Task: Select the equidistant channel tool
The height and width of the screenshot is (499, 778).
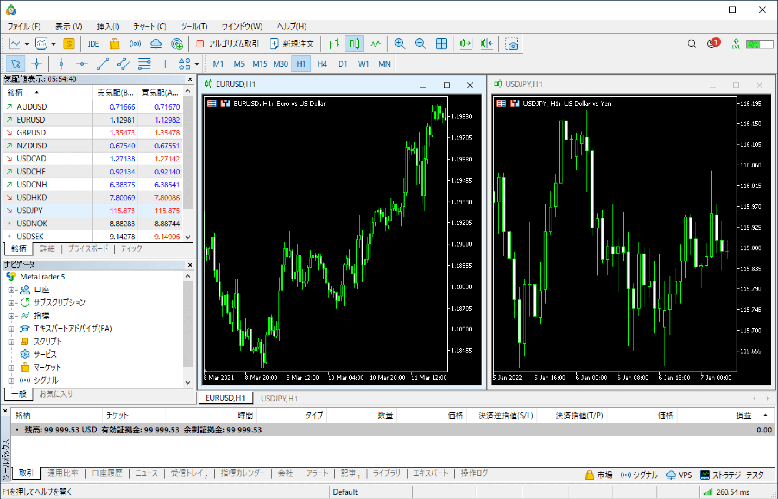Action: pos(123,64)
